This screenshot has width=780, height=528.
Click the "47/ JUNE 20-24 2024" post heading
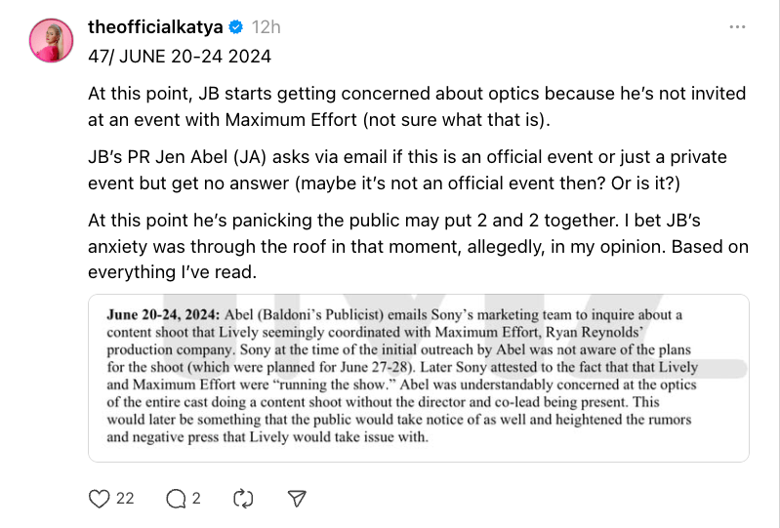[180, 57]
